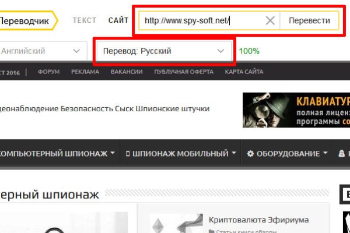Open the КАРТА САЙТА link
This screenshot has width=350, height=233.
(x=244, y=72)
